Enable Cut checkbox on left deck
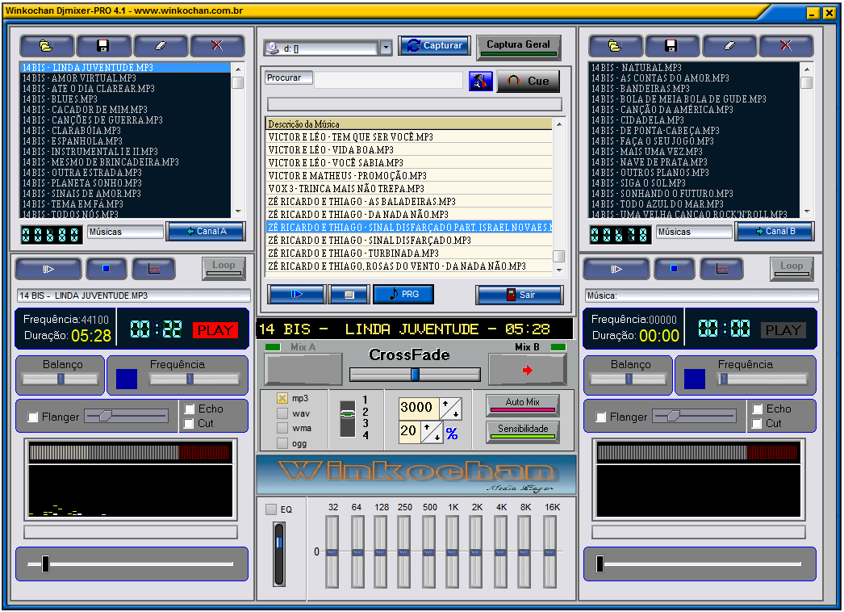Viewport: 844px width, 612px height. click(x=189, y=423)
